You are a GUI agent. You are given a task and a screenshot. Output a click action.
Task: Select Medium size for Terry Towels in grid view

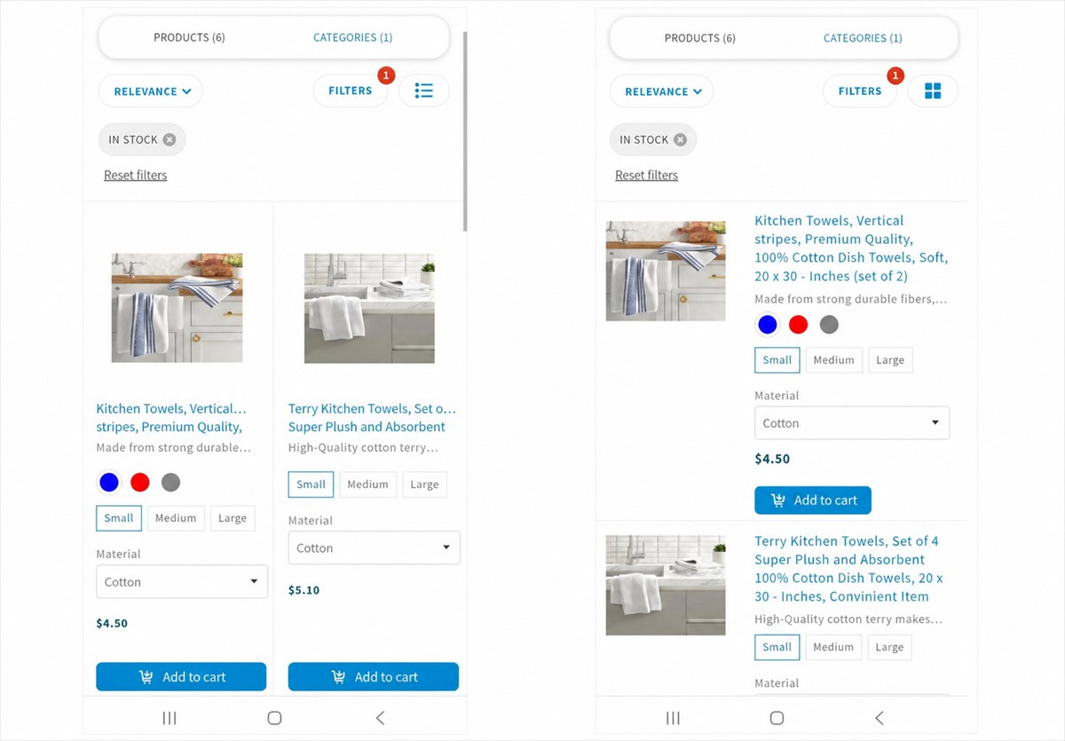pyautogui.click(x=367, y=485)
